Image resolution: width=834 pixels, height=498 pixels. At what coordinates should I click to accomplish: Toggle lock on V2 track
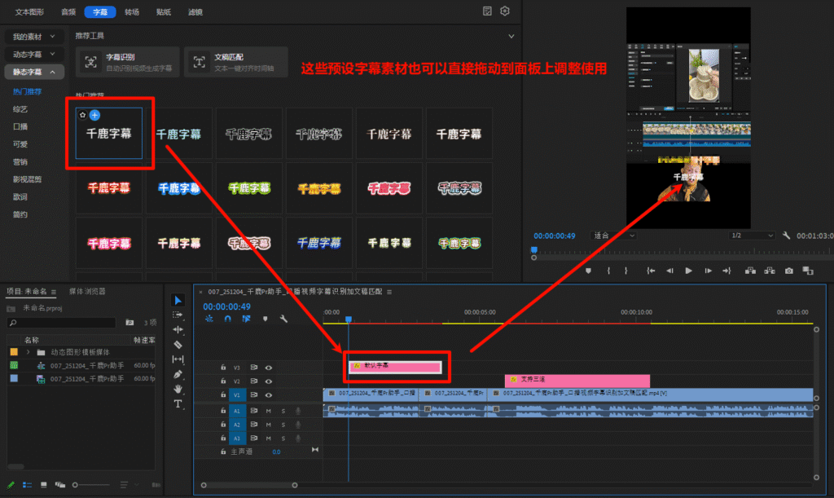(223, 381)
